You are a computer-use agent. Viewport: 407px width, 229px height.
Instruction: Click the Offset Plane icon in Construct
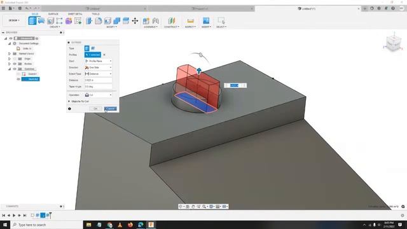pos(172,21)
